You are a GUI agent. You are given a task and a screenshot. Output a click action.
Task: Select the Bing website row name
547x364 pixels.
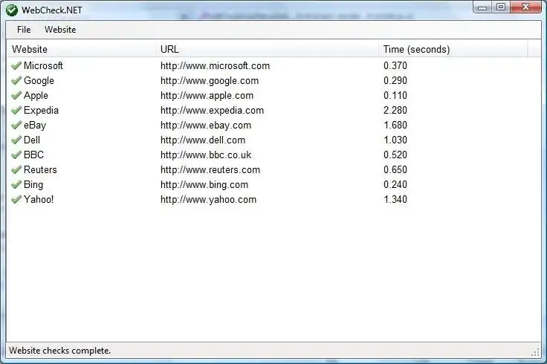pyautogui.click(x=33, y=184)
